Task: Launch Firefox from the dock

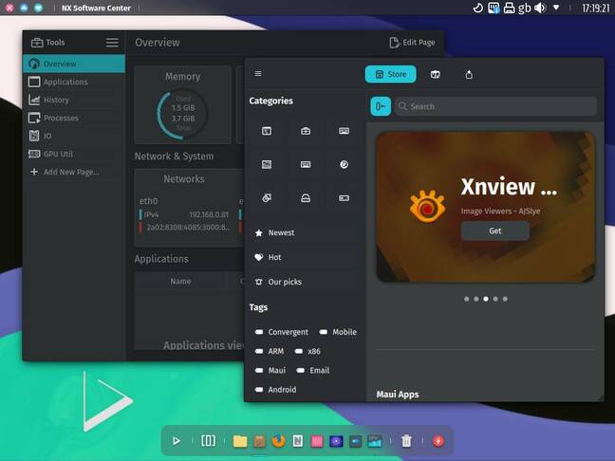Action: pos(278,441)
